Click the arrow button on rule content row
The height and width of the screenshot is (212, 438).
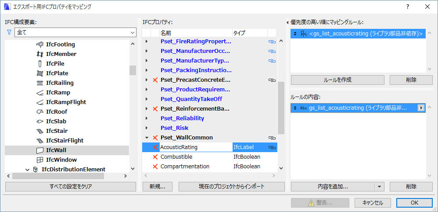(x=421, y=108)
